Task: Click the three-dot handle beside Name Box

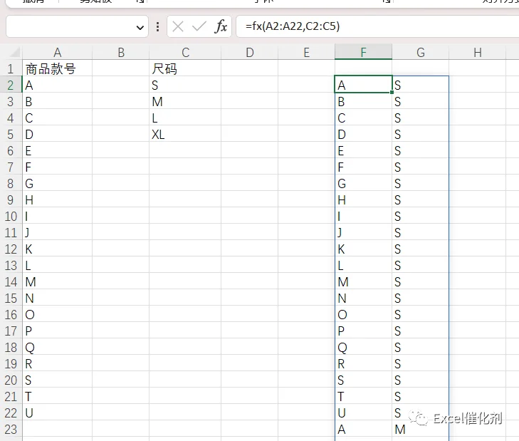Action: point(157,26)
